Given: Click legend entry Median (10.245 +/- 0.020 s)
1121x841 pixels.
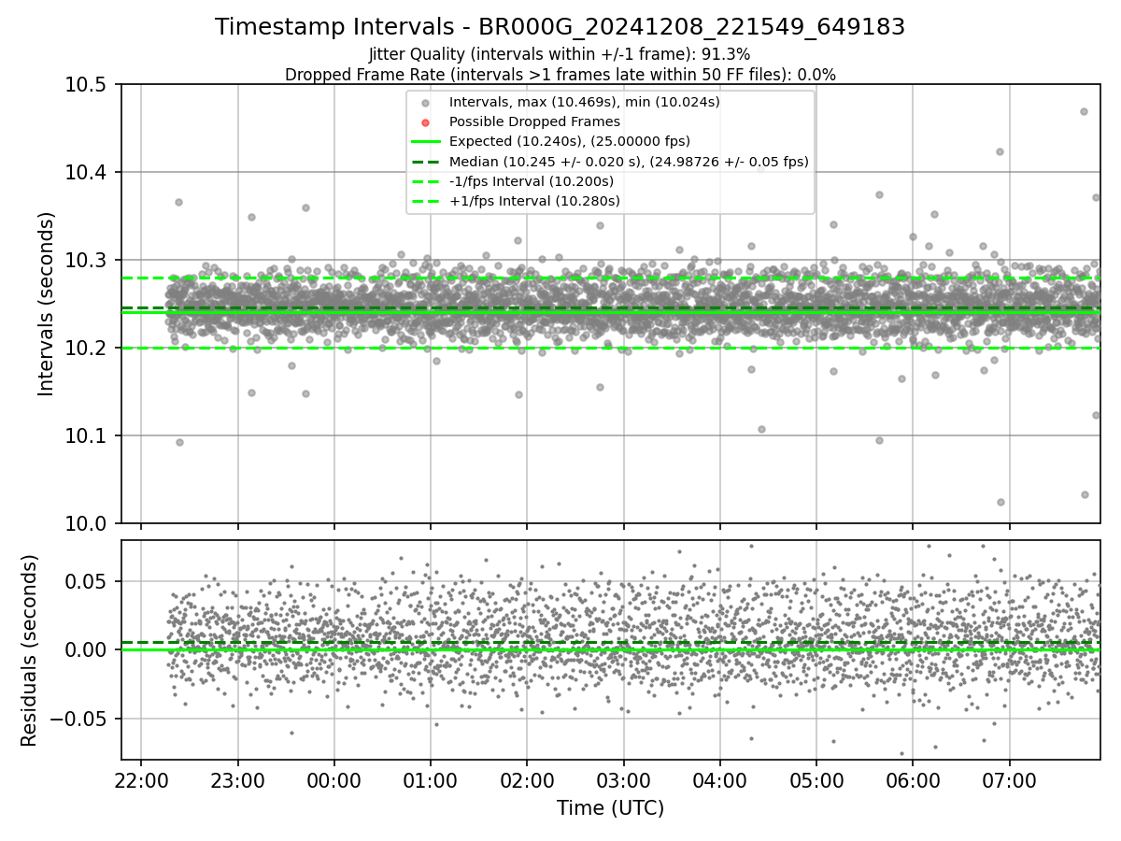Looking at the screenshot, I should (x=629, y=162).
